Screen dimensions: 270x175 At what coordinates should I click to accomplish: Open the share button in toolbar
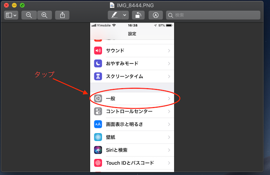point(62,15)
